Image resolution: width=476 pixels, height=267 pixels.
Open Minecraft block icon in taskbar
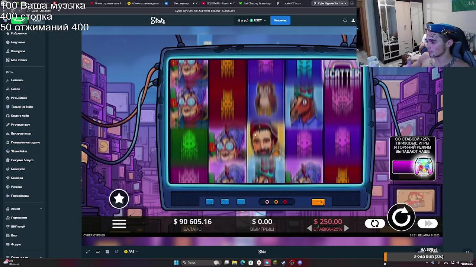(x=275, y=263)
